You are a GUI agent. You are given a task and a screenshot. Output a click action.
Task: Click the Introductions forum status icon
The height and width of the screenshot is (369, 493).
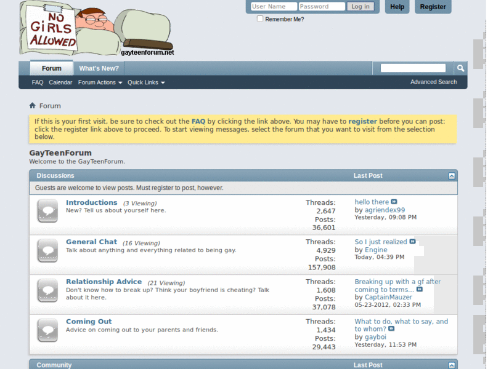point(47,211)
